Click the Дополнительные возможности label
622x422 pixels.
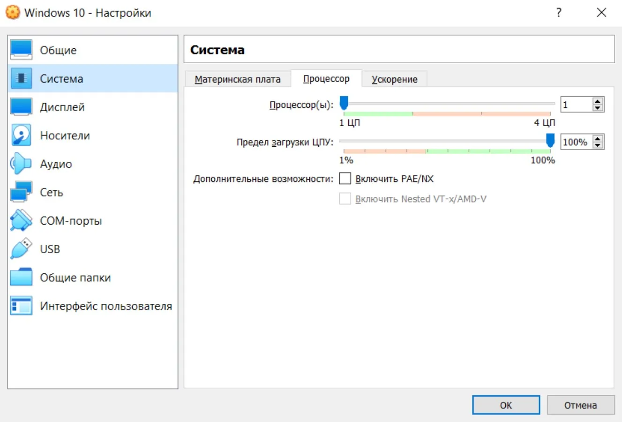[x=263, y=179]
